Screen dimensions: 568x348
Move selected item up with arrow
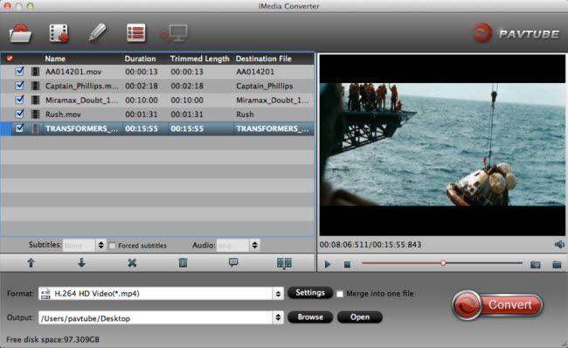(x=31, y=263)
